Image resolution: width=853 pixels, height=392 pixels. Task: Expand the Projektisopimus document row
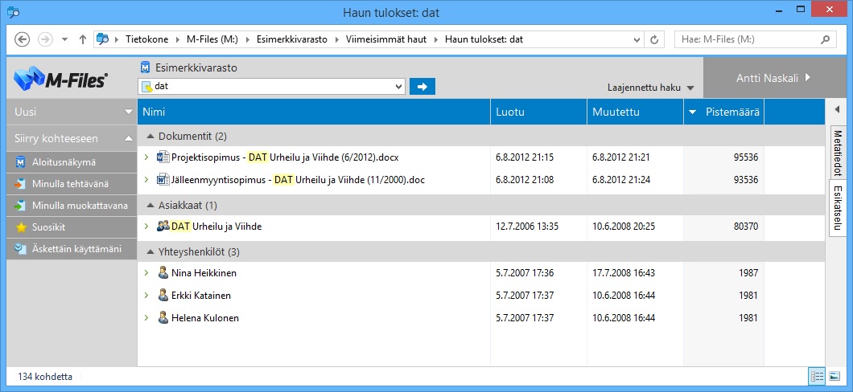coord(146,157)
